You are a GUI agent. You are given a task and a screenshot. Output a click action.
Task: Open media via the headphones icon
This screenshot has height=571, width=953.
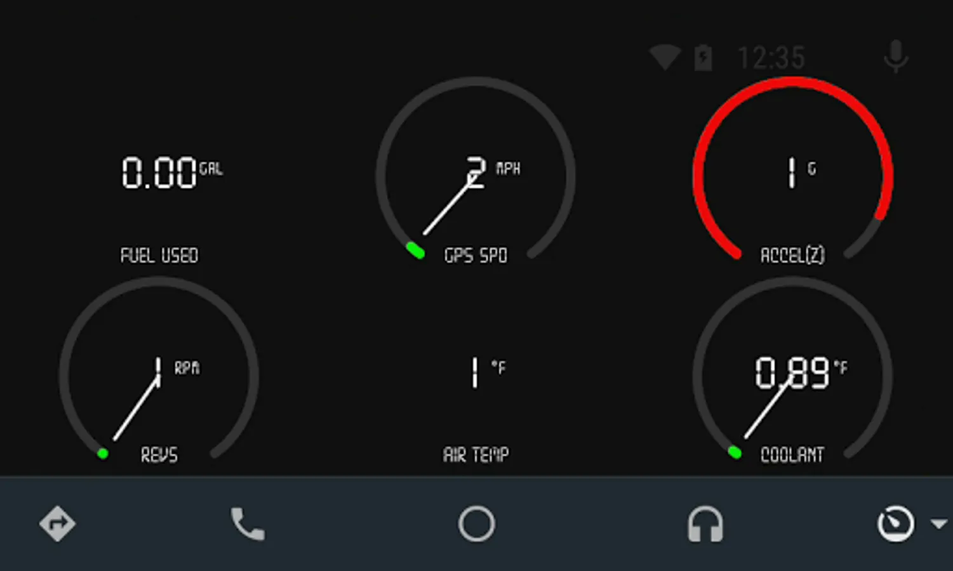[705, 524]
